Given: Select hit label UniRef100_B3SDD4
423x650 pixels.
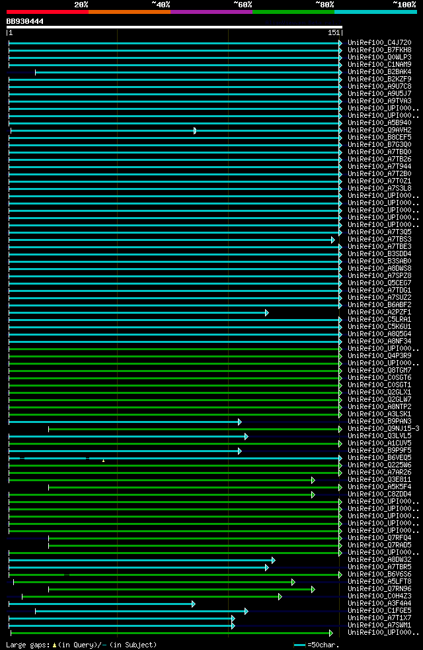Looking at the screenshot, I should (379, 254).
